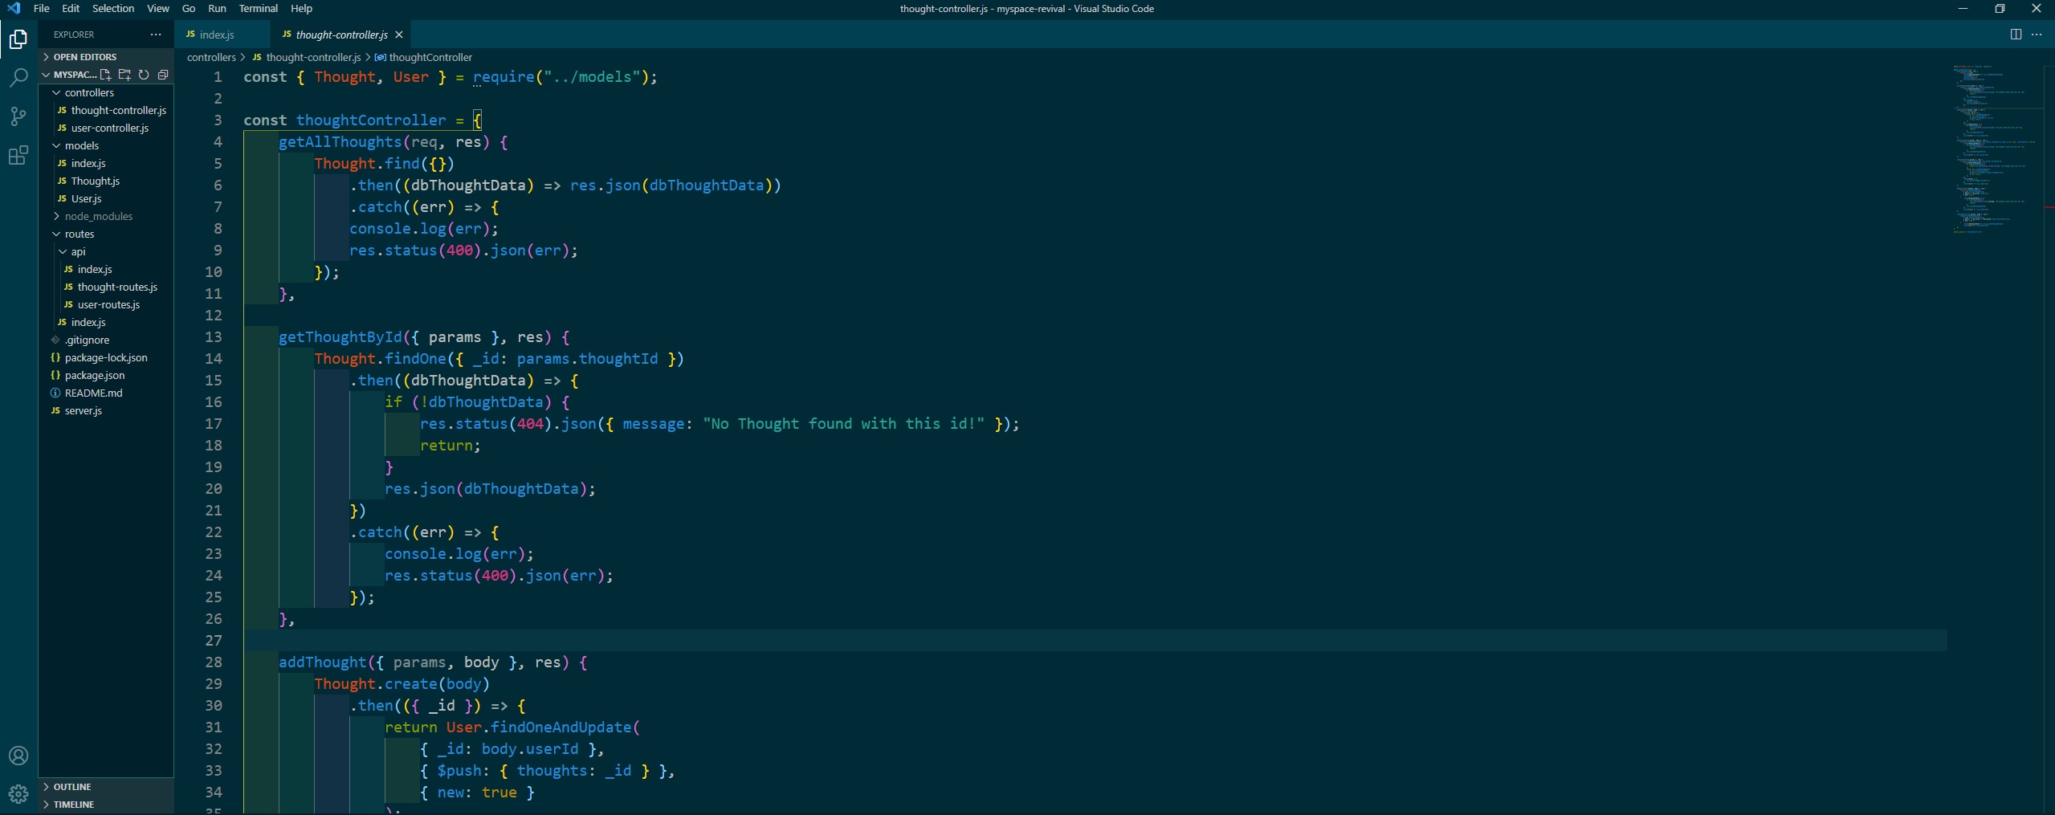The height and width of the screenshot is (815, 2055).
Task: Refresh the explorer file tree
Action: [144, 75]
